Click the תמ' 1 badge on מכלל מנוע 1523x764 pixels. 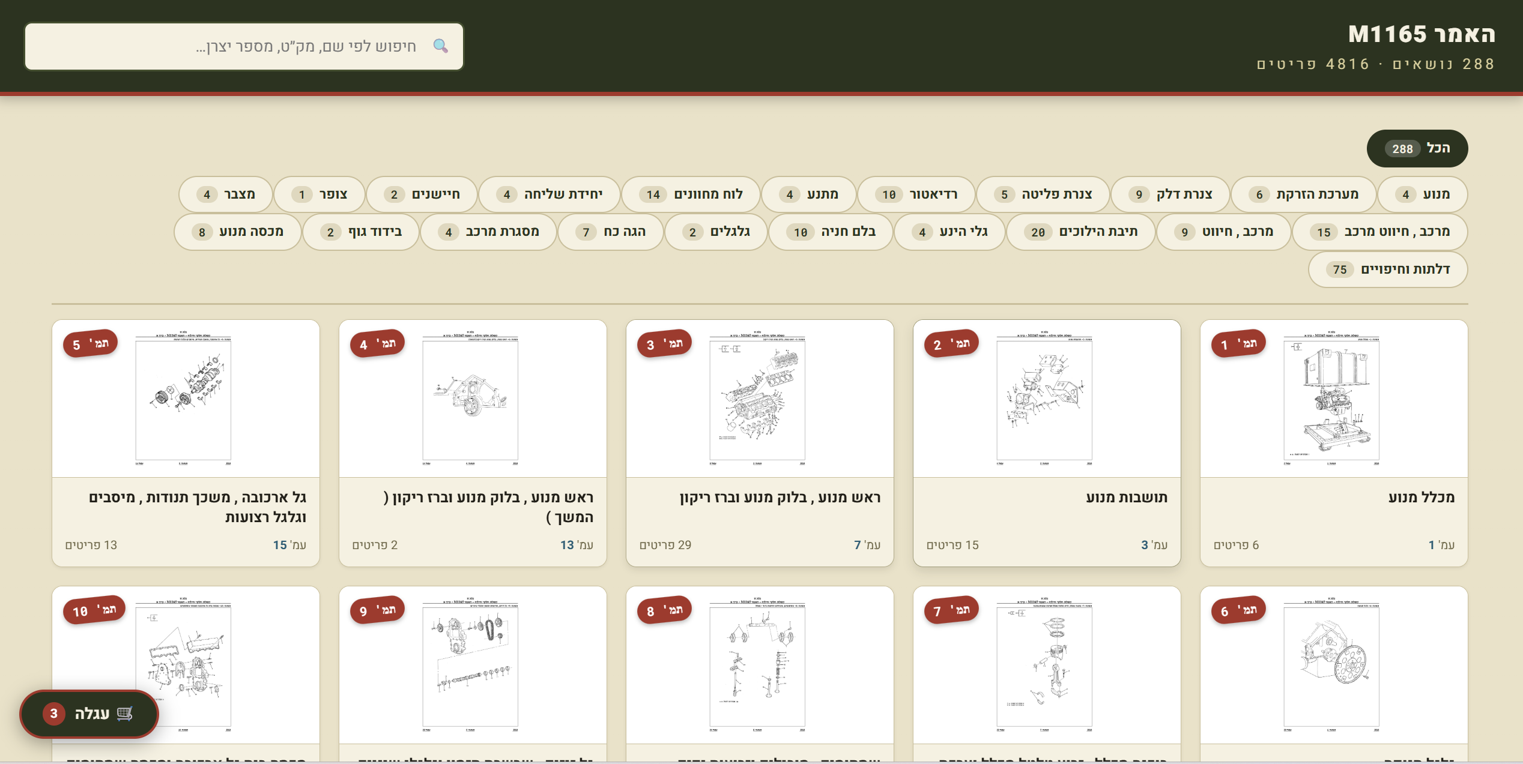point(1238,344)
